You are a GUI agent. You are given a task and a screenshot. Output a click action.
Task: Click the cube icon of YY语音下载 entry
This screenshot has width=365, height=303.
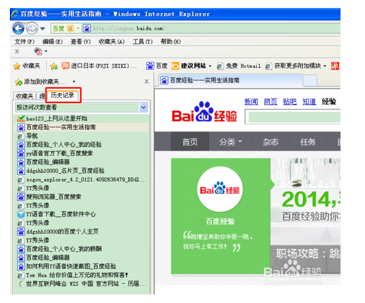(21, 214)
